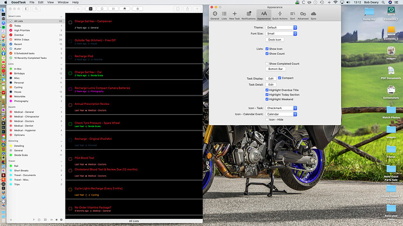The image size is (403, 226).
Task: Click the Spotlight search icon in menu bar
Action: click(383, 2)
